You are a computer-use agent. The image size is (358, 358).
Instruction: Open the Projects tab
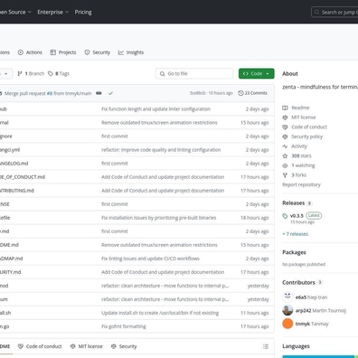pyautogui.click(x=63, y=52)
